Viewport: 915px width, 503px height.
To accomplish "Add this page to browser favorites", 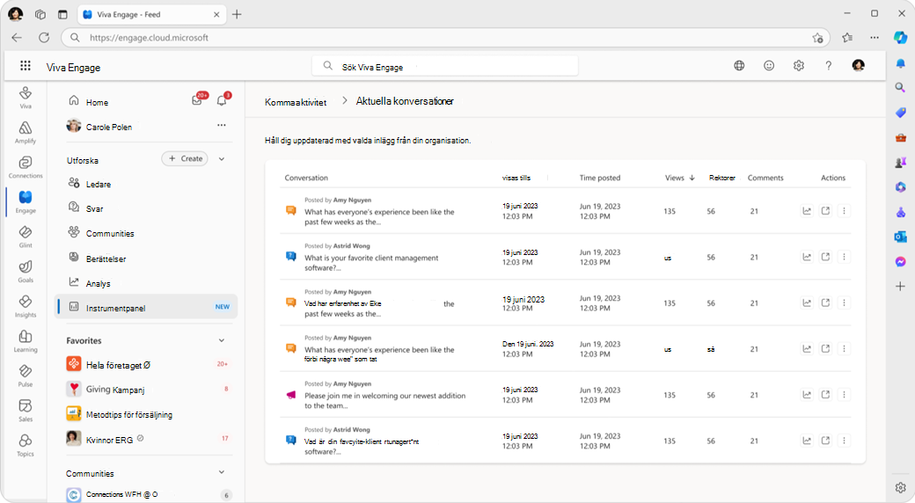I will (817, 38).
